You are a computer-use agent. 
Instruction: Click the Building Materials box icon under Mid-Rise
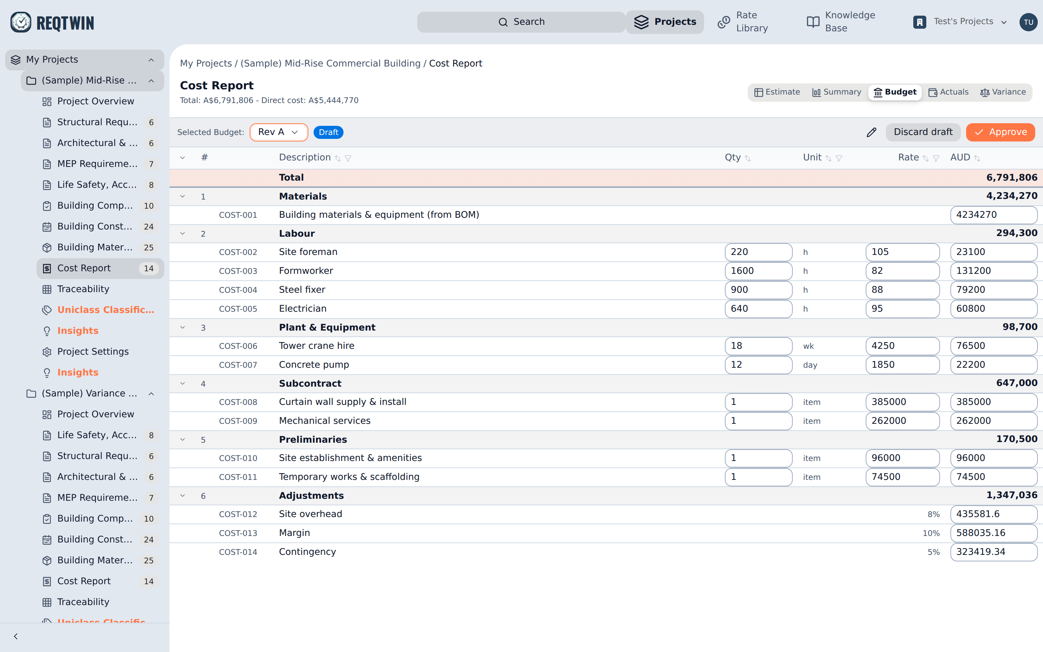(x=47, y=247)
